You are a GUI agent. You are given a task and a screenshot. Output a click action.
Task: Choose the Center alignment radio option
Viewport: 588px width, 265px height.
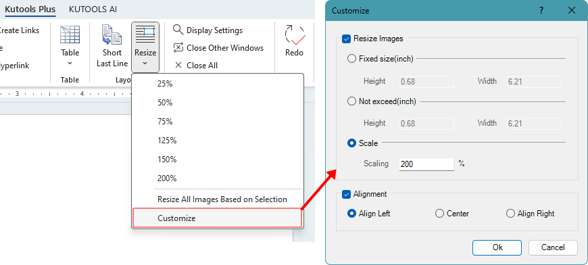tap(439, 214)
